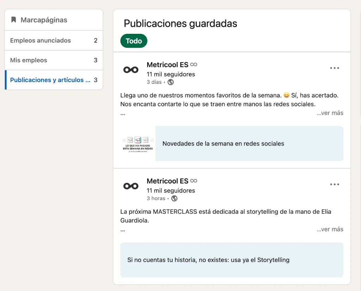Click the Marcapáginas heading
This screenshot has height=291, width=361.
(44, 20)
